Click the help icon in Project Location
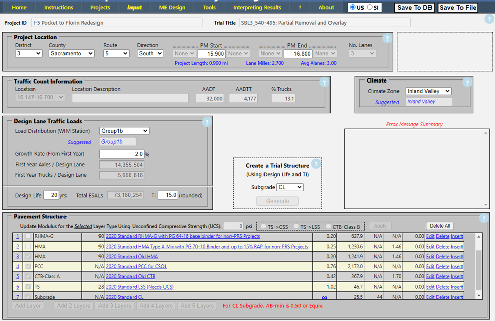Screen dimensions: 495x321 [x=387, y=38]
